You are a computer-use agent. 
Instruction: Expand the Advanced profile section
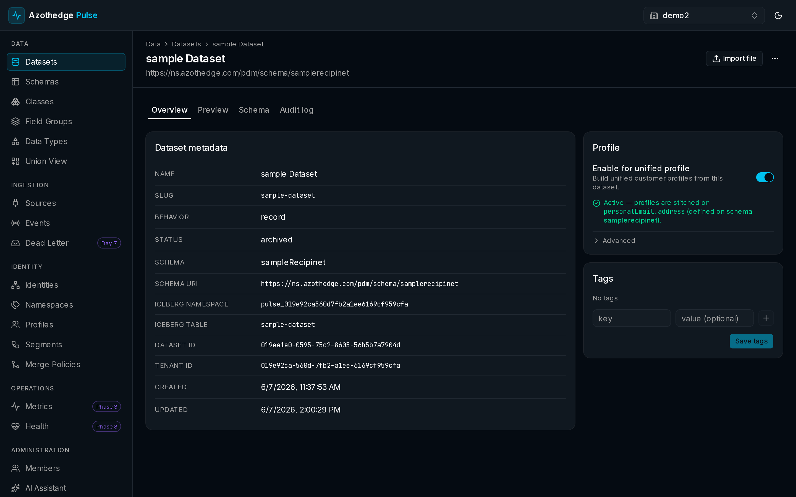(x=614, y=241)
